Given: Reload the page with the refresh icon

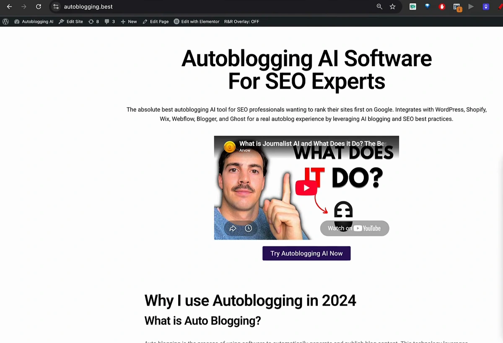Looking at the screenshot, I should tap(39, 7).
